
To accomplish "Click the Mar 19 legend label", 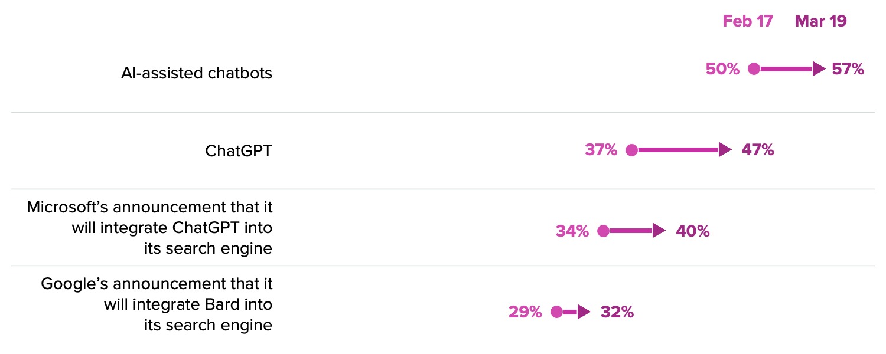I will tap(820, 21).
